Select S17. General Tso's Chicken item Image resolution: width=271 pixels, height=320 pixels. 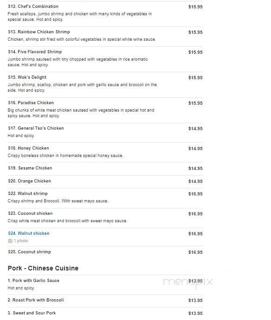point(36,128)
